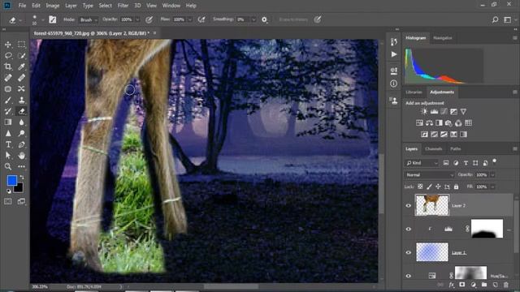Select the Eraser tool in toolbox
Screen dimensions: 520x292
click(21, 111)
